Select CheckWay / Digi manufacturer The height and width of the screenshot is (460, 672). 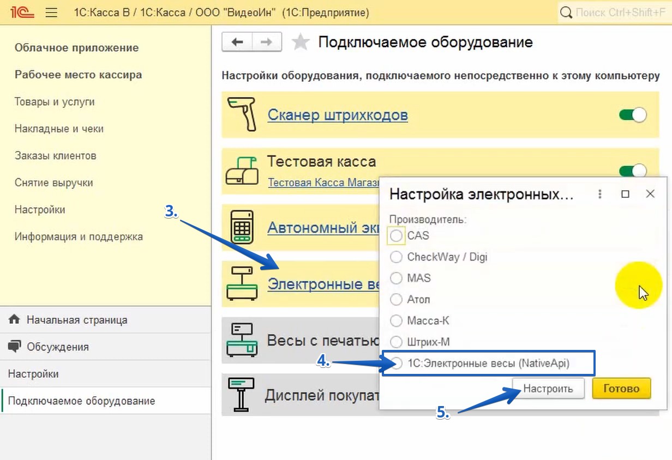click(x=397, y=257)
